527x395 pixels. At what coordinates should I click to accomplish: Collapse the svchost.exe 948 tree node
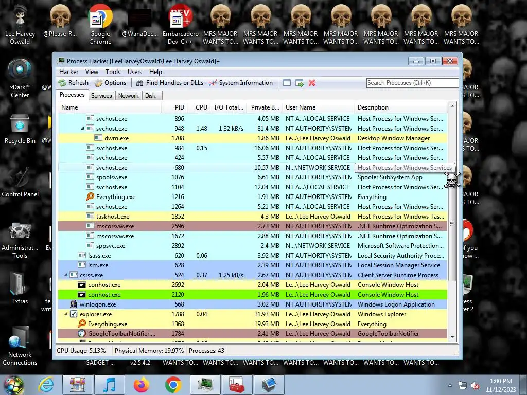click(82, 128)
